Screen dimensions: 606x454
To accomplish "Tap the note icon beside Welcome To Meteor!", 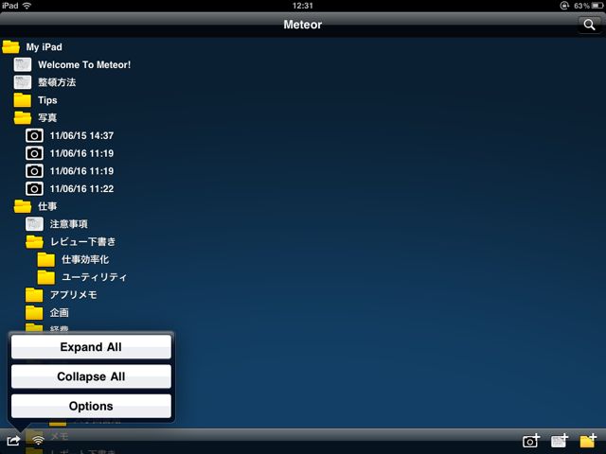I will coord(23,64).
